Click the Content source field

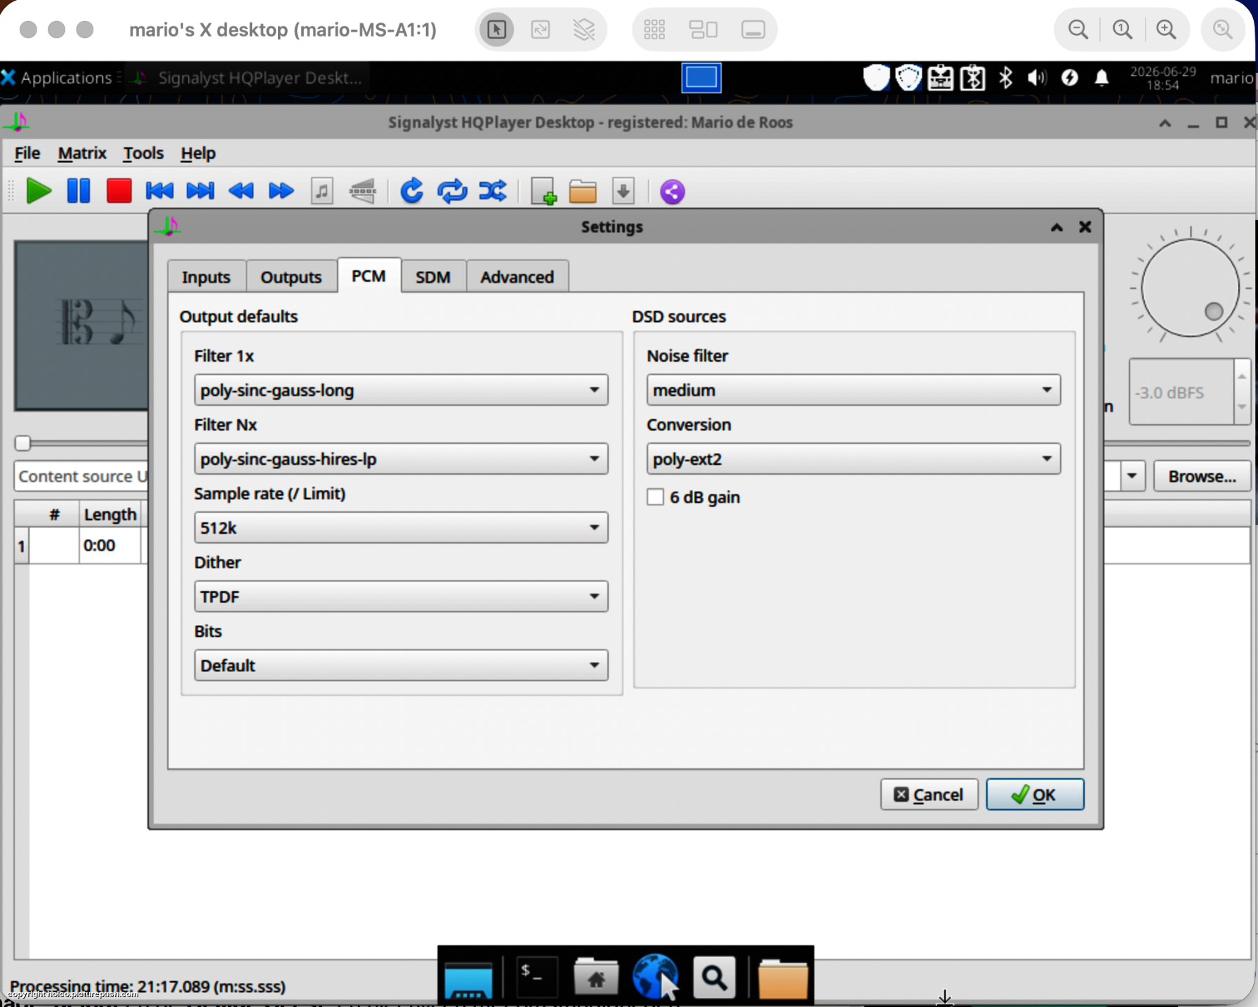[81, 476]
